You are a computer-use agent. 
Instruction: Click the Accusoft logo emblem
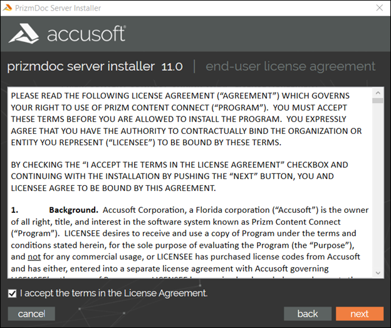tap(24, 34)
